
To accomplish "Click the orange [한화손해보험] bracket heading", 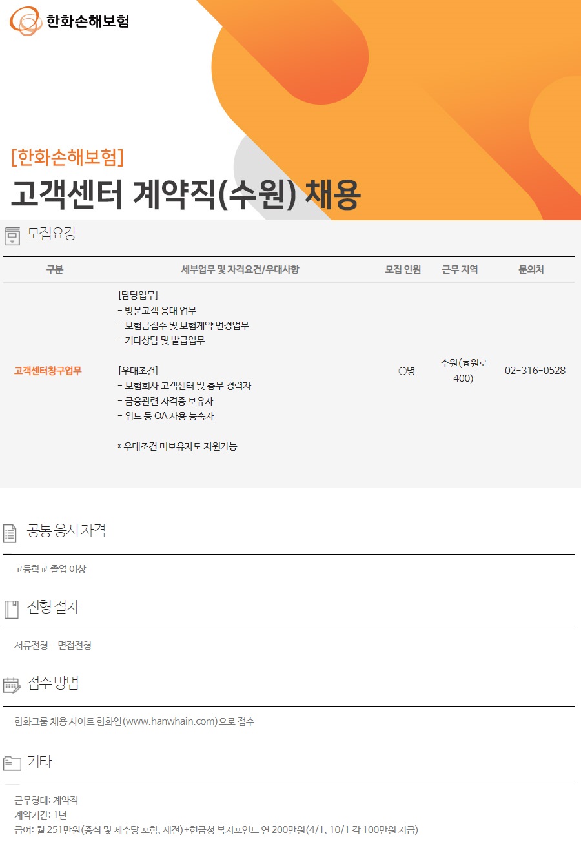I will pos(67,157).
